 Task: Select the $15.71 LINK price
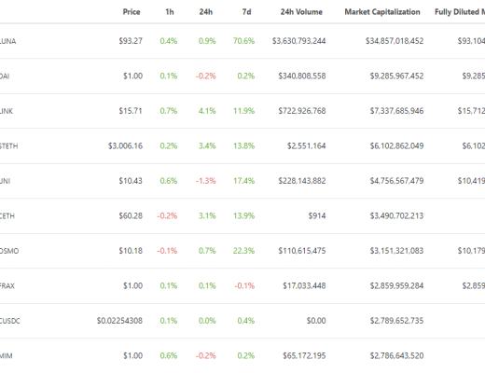pyautogui.click(x=131, y=111)
